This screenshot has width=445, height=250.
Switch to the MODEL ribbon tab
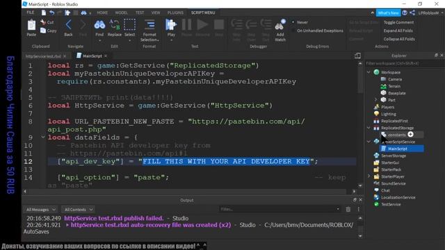[121, 12]
